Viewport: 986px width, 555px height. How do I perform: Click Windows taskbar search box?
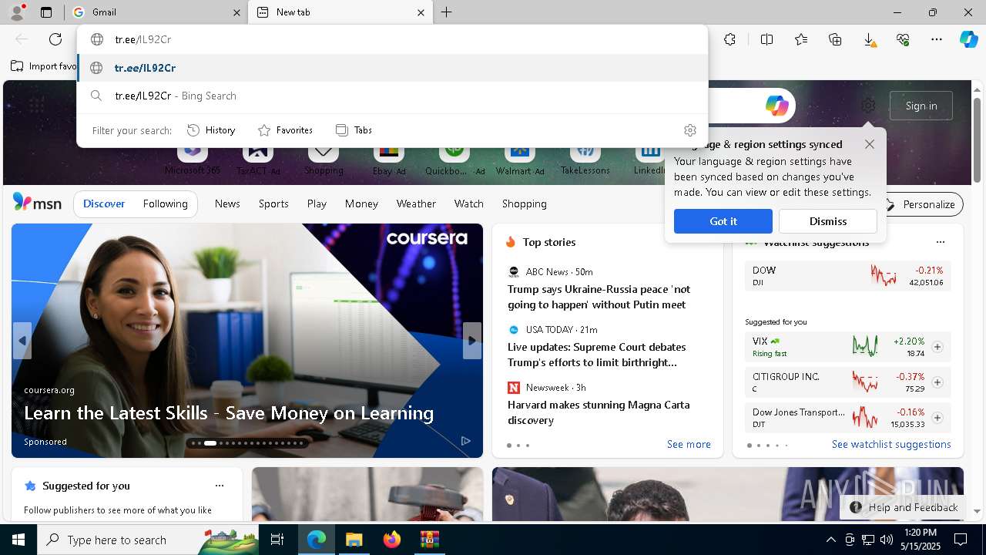(149, 540)
